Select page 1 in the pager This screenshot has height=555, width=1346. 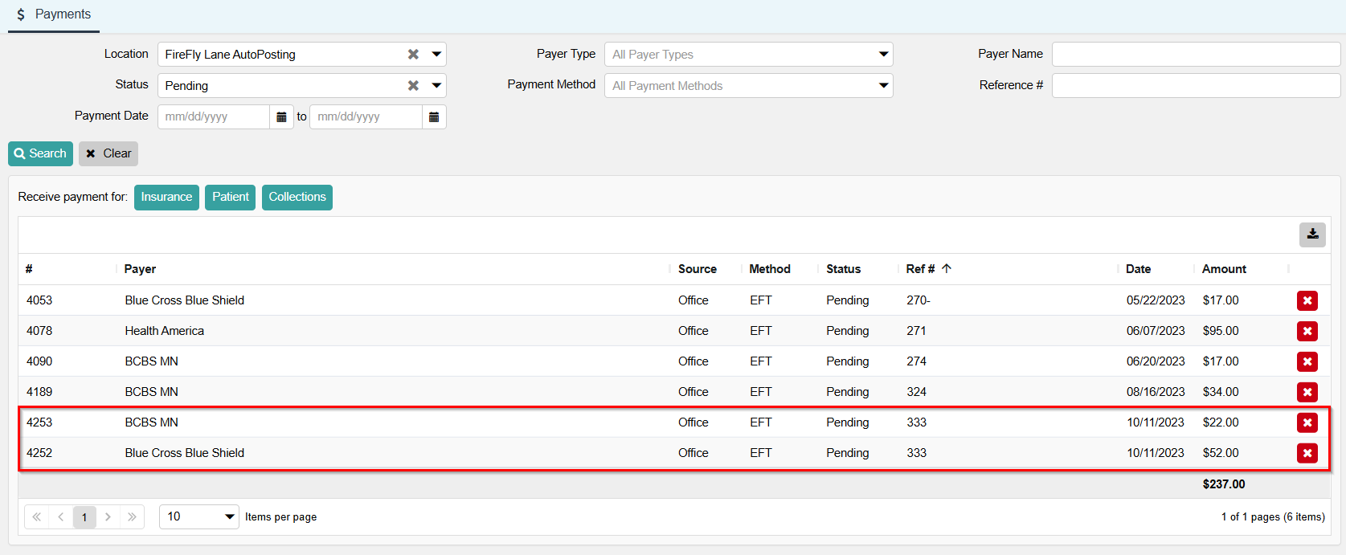pyautogui.click(x=84, y=517)
